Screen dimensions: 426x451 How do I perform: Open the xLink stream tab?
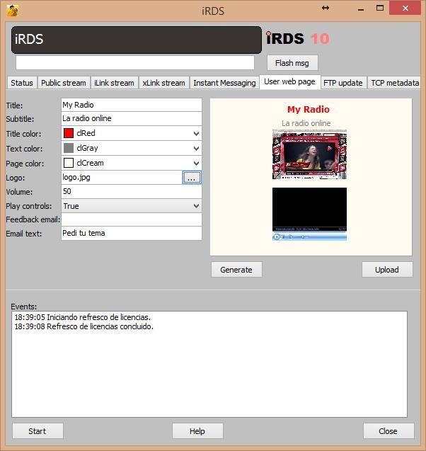[x=164, y=83]
